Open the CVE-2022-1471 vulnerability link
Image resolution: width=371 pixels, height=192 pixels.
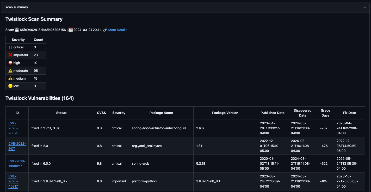coord(17,146)
